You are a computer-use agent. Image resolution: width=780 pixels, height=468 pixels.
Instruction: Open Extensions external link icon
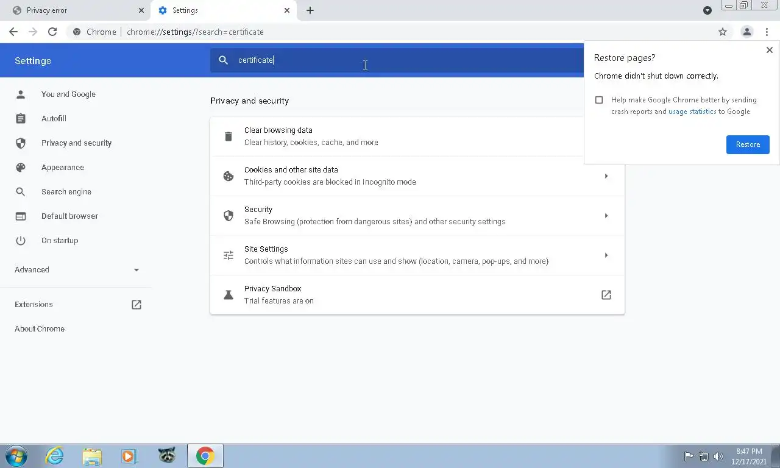(x=136, y=304)
